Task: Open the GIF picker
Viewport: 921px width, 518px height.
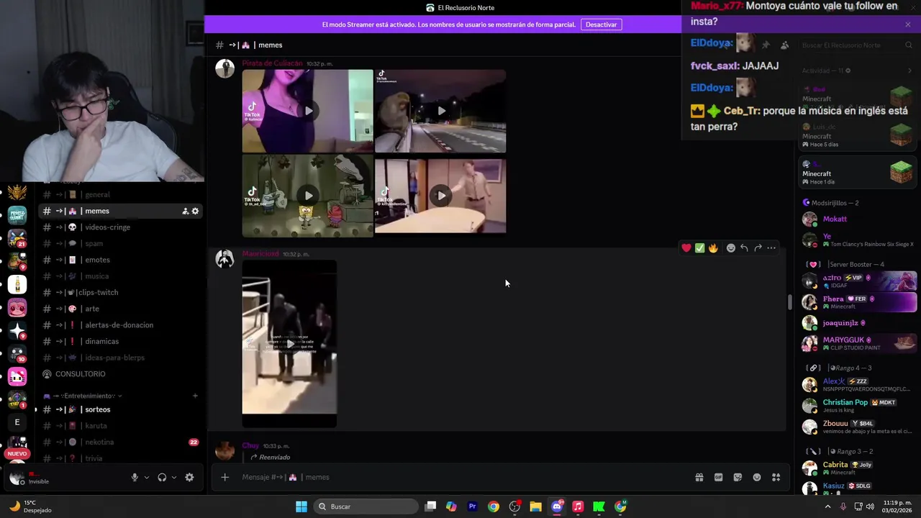Action: point(718,477)
